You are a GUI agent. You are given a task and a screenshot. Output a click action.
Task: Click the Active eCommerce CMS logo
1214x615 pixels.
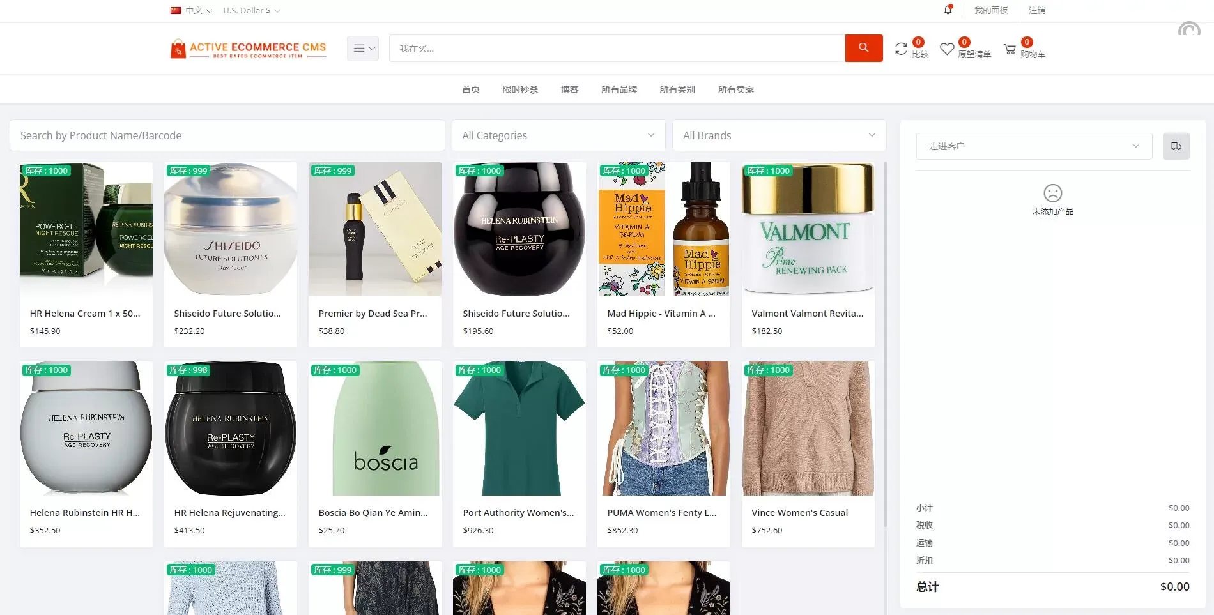248,49
